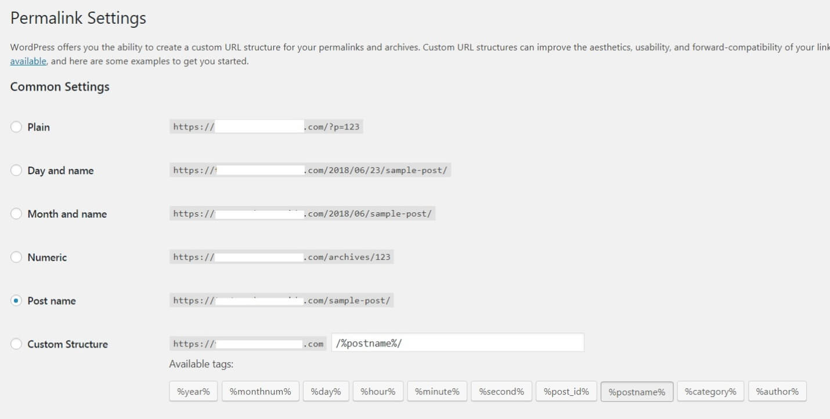This screenshot has height=419, width=830.
Task: Click the 2018/06/23/sample-post example URL
Action: [x=310, y=170]
